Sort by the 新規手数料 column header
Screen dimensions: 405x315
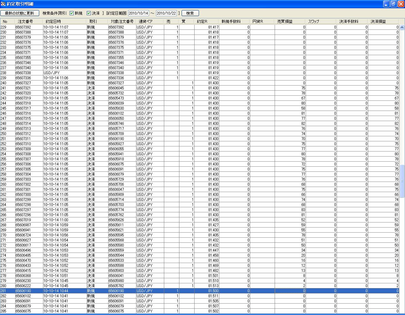pos(234,22)
